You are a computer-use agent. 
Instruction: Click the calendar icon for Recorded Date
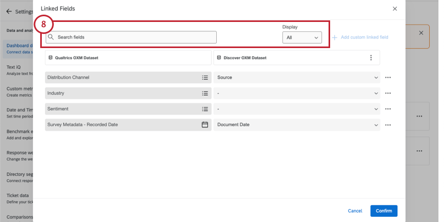click(x=205, y=125)
